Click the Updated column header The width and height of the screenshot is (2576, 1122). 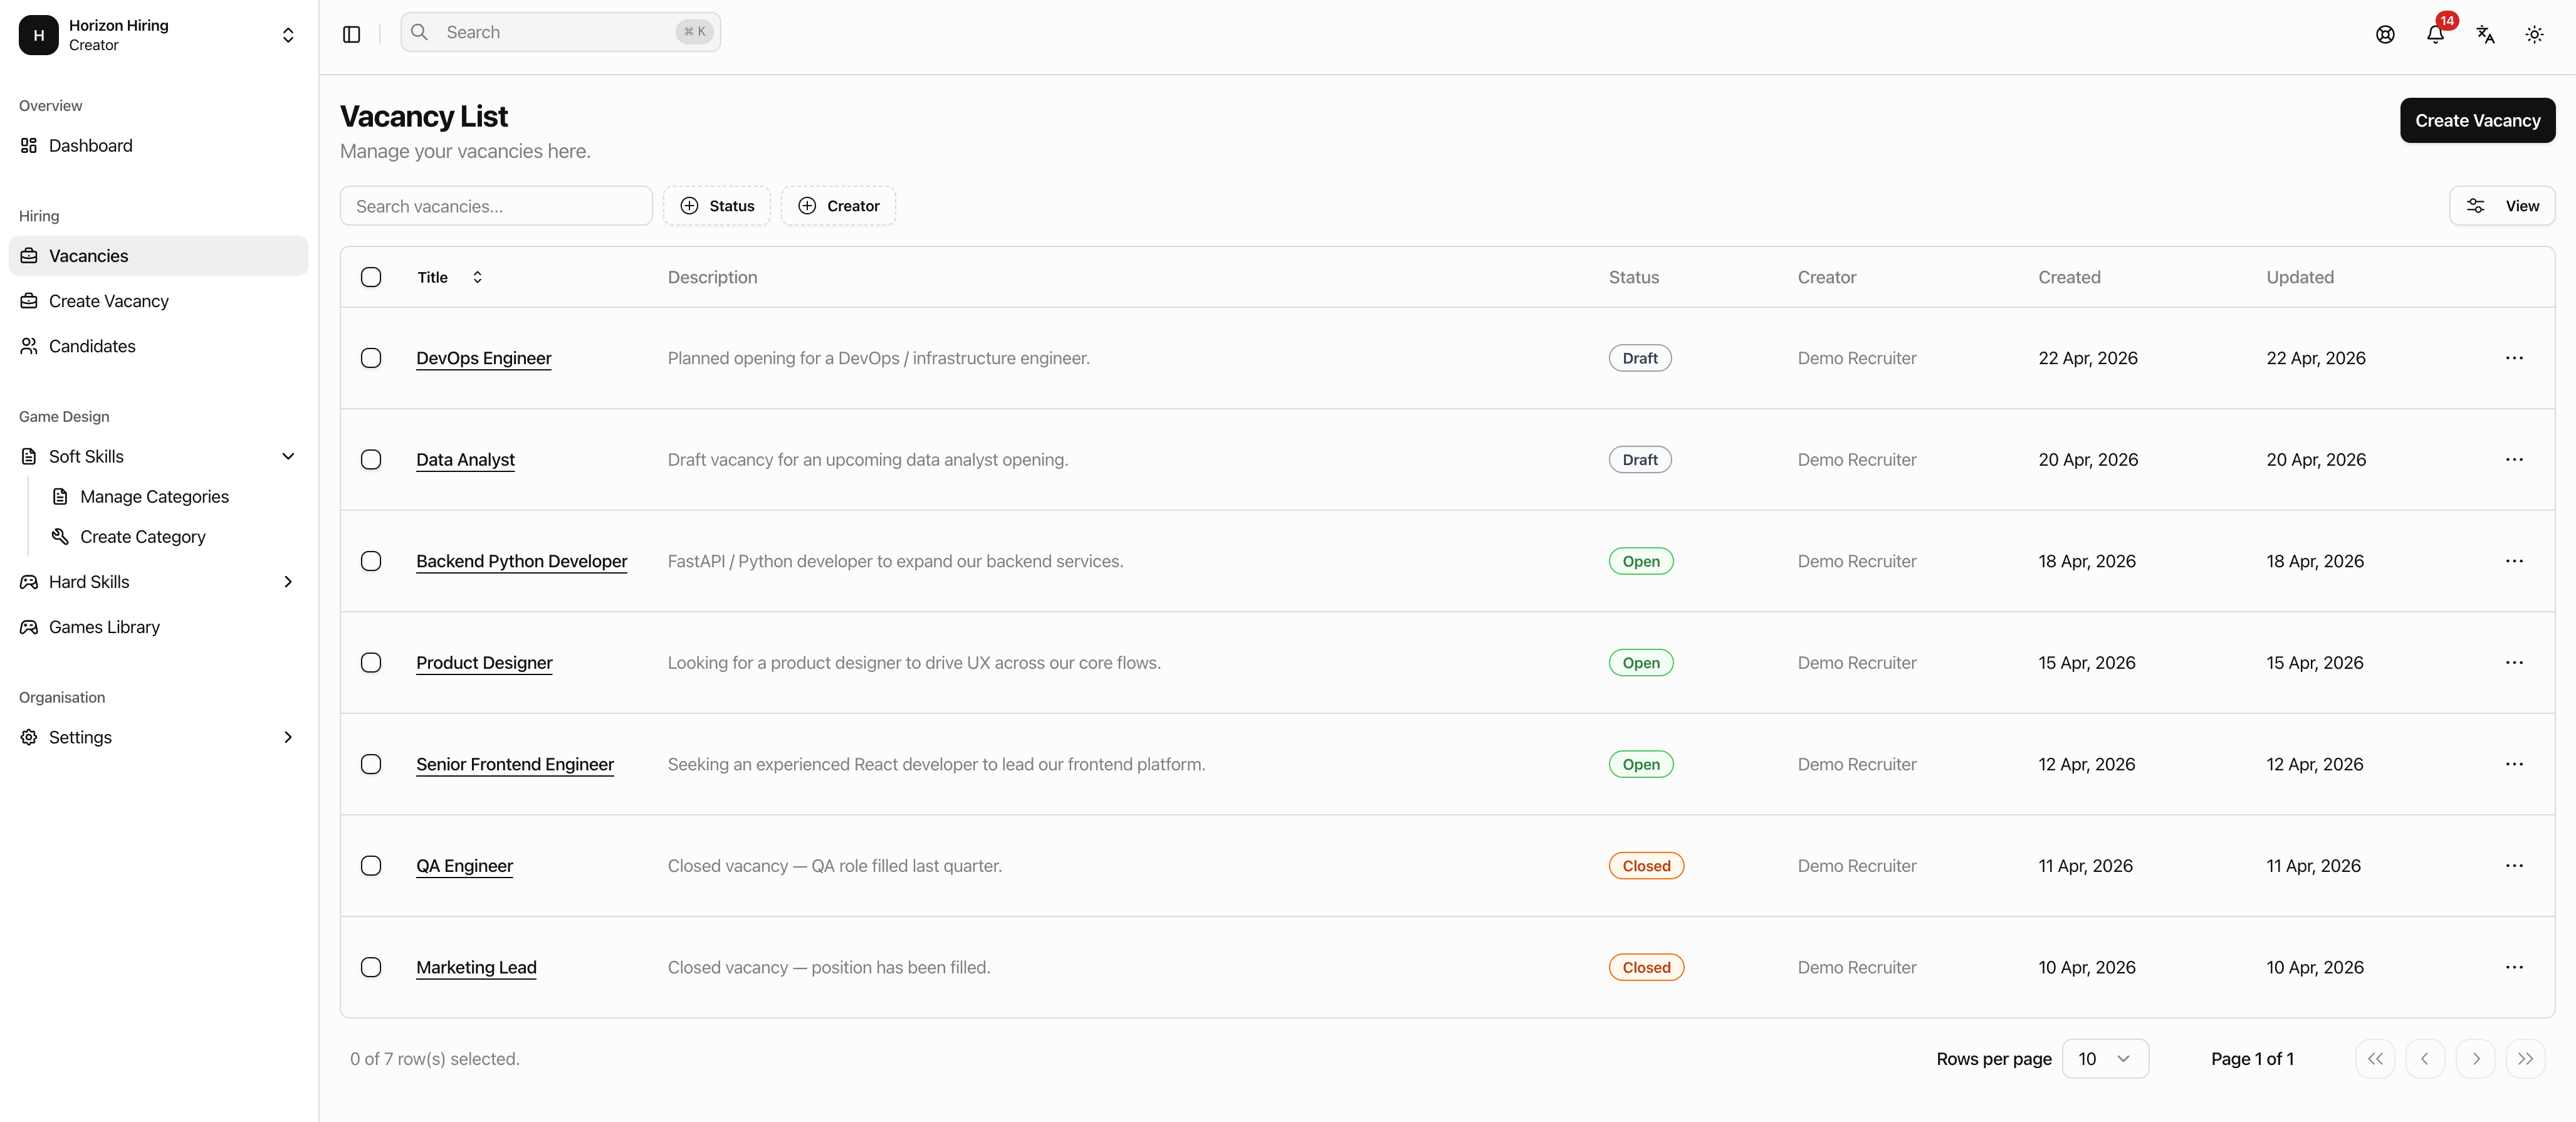click(x=2299, y=277)
